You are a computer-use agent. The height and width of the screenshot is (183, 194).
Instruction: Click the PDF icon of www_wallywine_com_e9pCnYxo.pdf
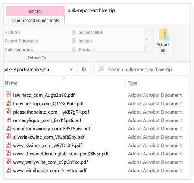point(9,162)
